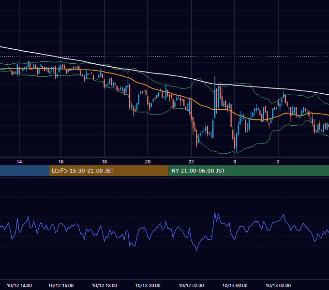Click the 22 hour axis label

tap(191, 162)
